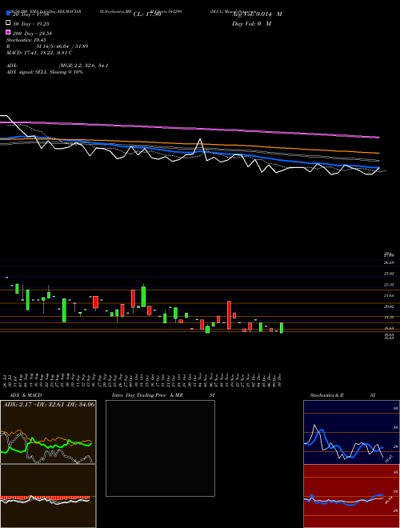Viewport: 400px width, 528px height.
Task: Click the 'MACD: 17.41, 18.22, -0.81 C' line
Action: pyautogui.click(x=39, y=53)
